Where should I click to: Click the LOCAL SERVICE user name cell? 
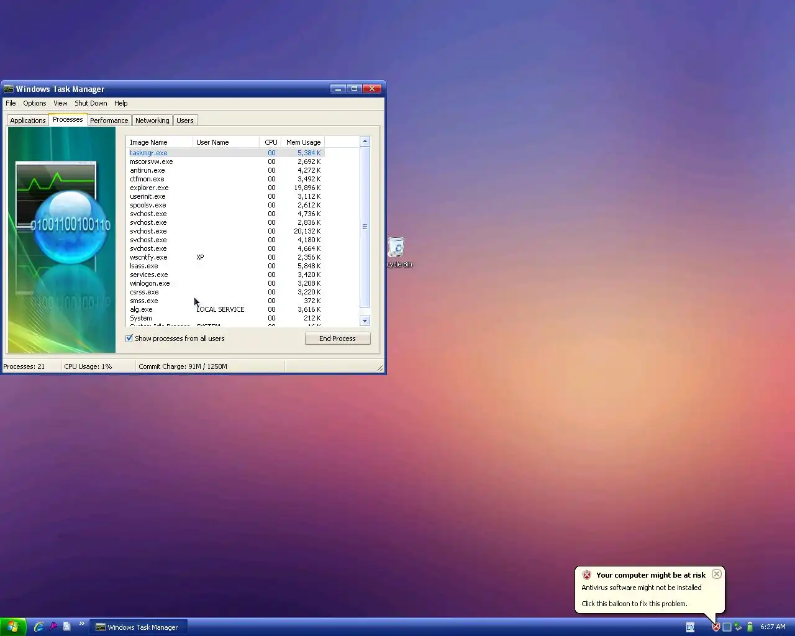pos(220,309)
